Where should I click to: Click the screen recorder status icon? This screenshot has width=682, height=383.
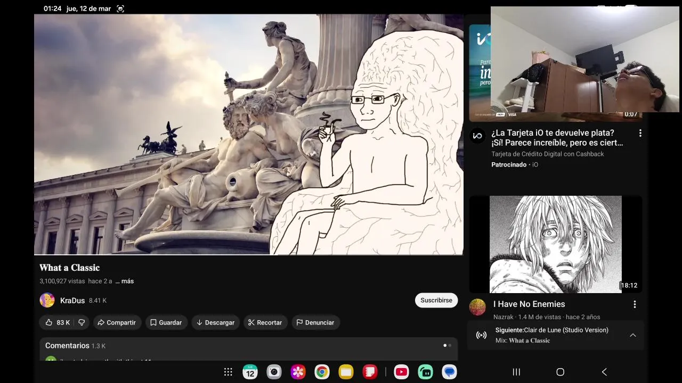(x=120, y=9)
